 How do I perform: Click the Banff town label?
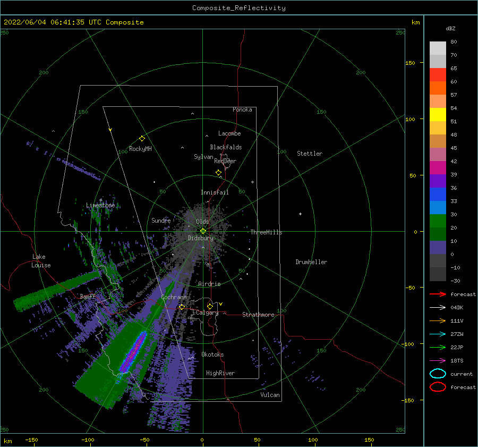point(88,296)
